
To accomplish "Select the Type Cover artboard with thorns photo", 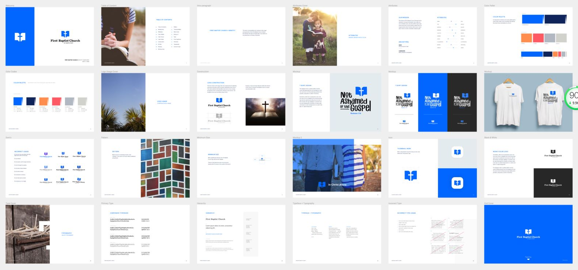I will pos(50,234).
